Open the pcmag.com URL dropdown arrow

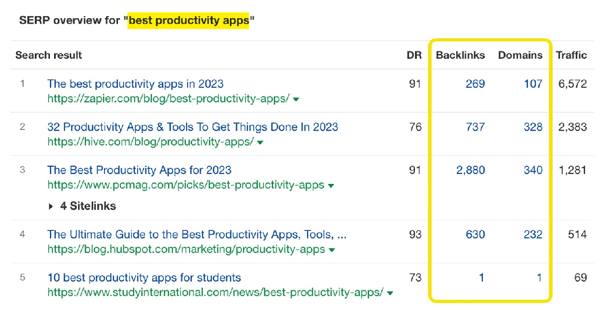331,185
